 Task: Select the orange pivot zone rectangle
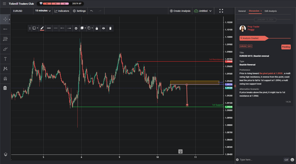[194, 82]
